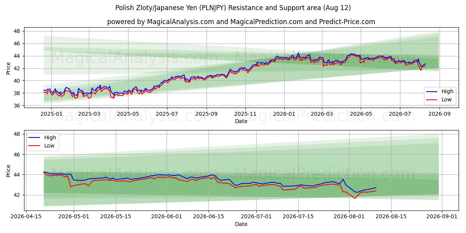Click the '2026-06-15' tick label
This screenshot has width=466, height=233.
209,217
